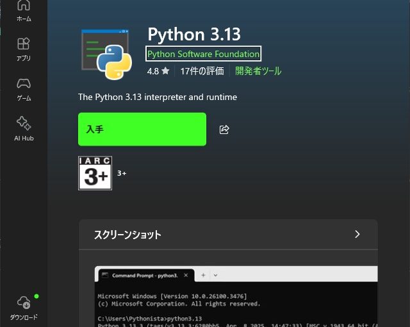This screenshot has height=327, width=410.
Task: Open the tab dropdown arrow in the screenshot
Action: (x=215, y=275)
